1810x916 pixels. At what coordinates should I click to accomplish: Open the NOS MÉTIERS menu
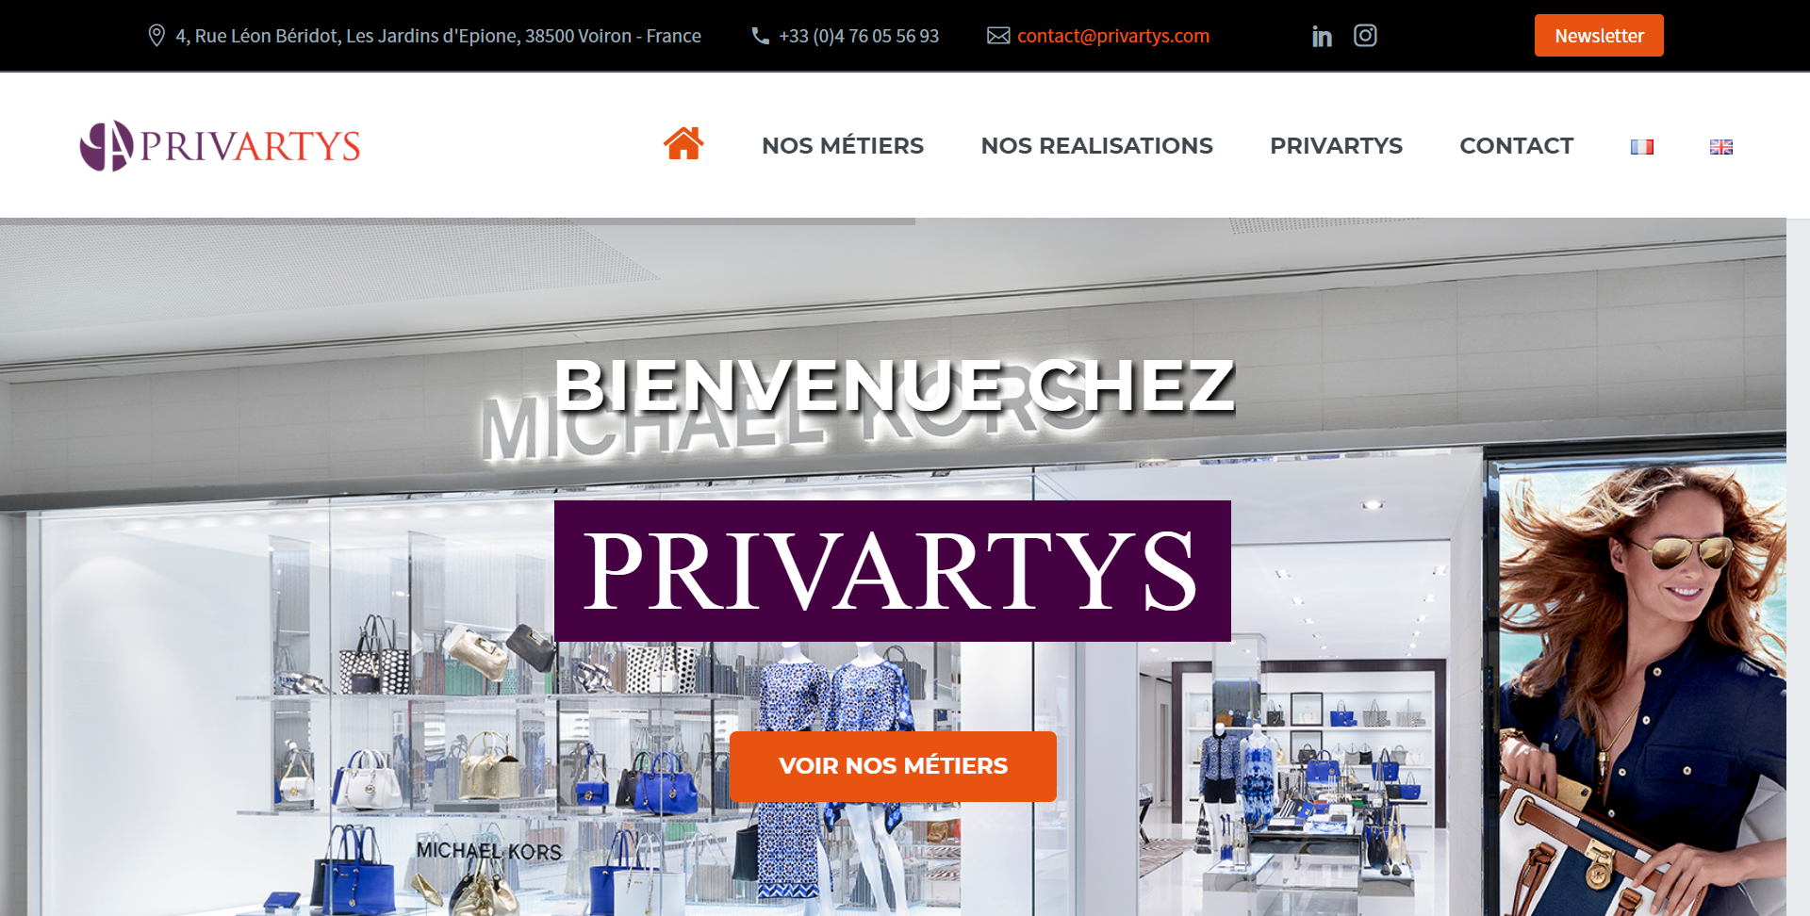[843, 146]
